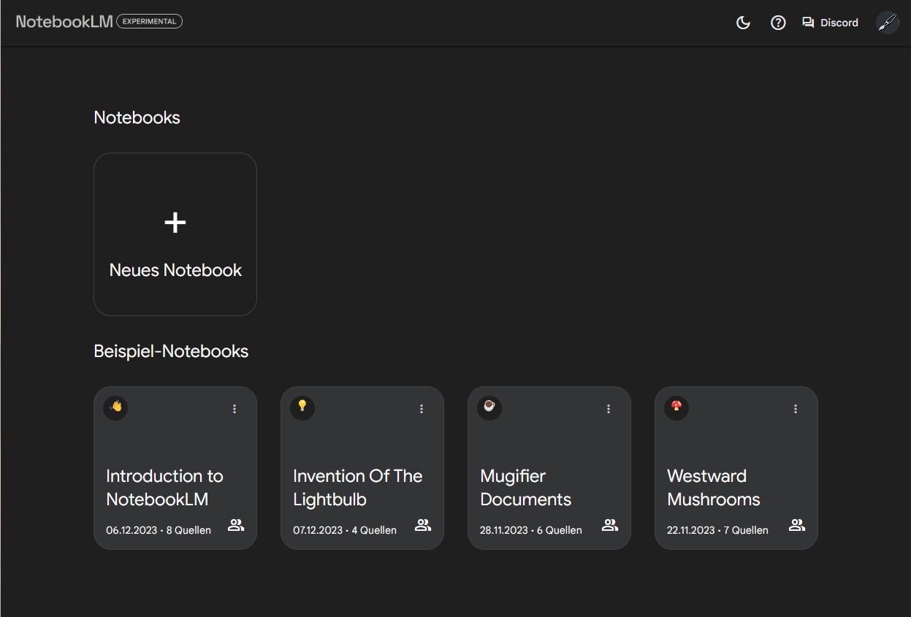Click the shared people icon on Mugifier Documents

coord(610,525)
